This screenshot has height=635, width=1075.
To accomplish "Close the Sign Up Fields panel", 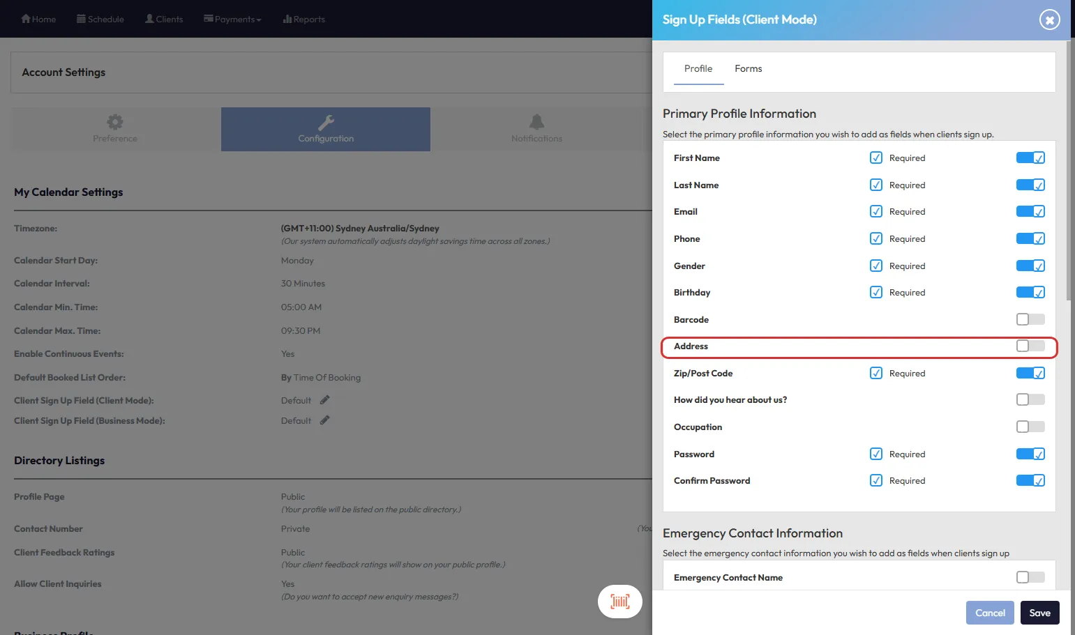I will pos(1049,20).
